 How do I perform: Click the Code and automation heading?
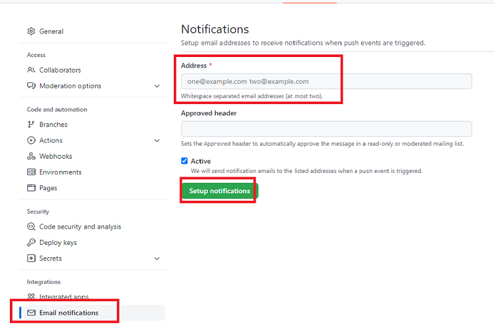point(57,109)
